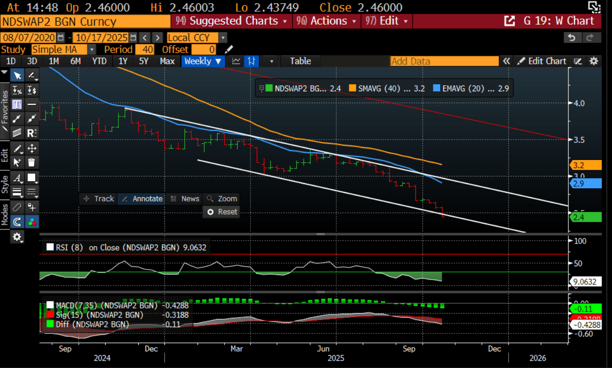Viewport: 612px width, 368px height.
Task: Open the Actions menu
Action: pyautogui.click(x=327, y=21)
